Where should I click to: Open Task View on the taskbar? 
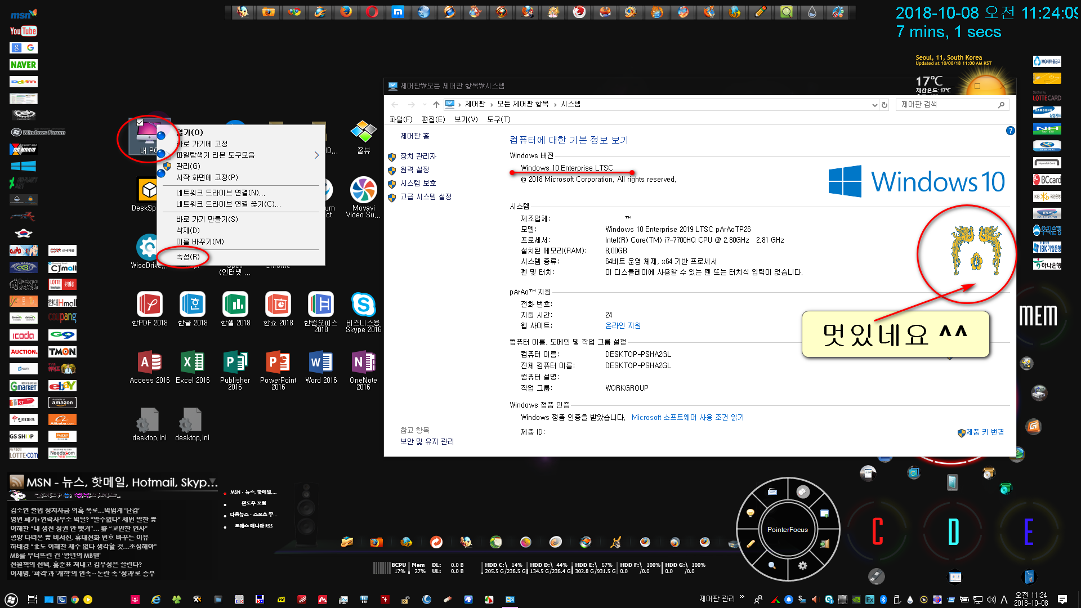(33, 600)
